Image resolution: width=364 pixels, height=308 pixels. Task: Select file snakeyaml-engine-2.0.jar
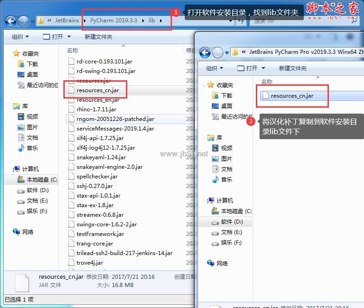[106, 167]
